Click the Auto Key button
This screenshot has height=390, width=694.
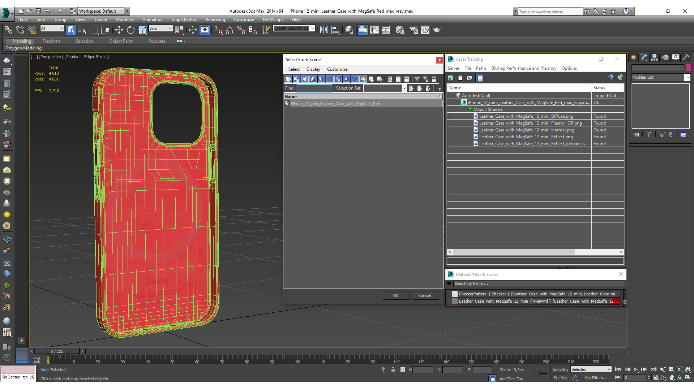coord(560,370)
